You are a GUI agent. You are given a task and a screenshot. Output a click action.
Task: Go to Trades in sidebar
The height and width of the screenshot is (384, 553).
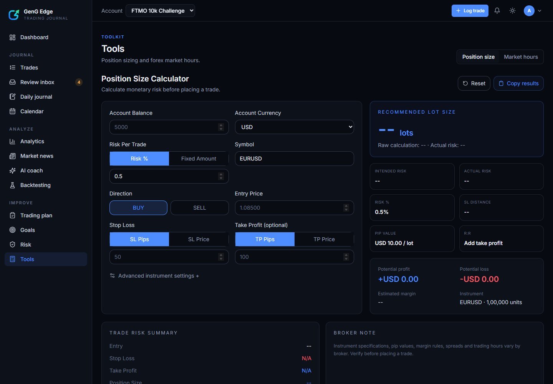(x=46, y=68)
